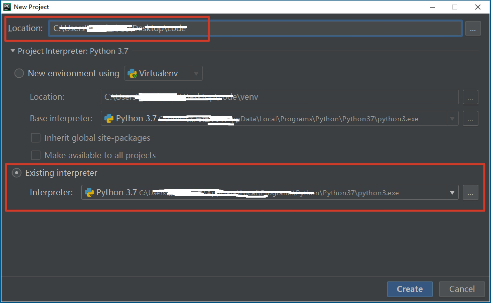Collapse the Project Interpreter section
The image size is (491, 303).
(13, 51)
